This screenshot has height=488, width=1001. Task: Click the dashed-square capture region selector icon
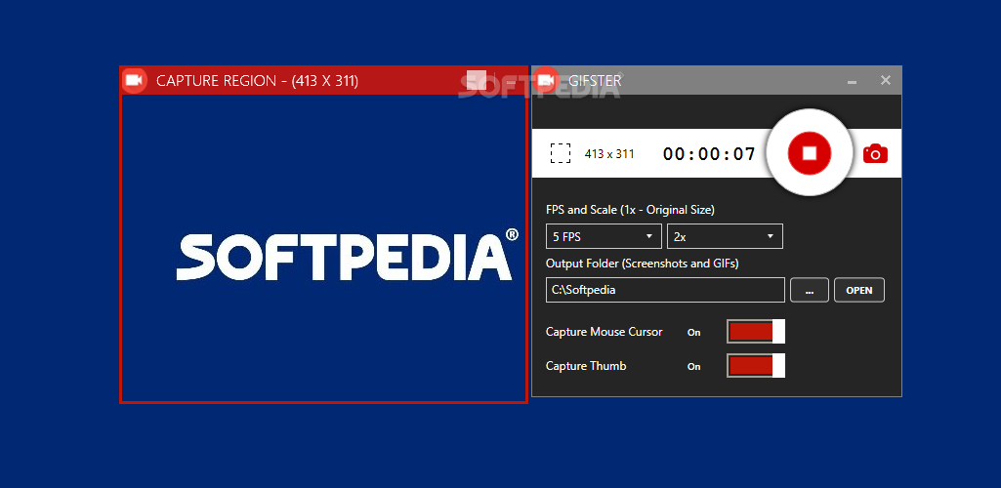click(561, 153)
